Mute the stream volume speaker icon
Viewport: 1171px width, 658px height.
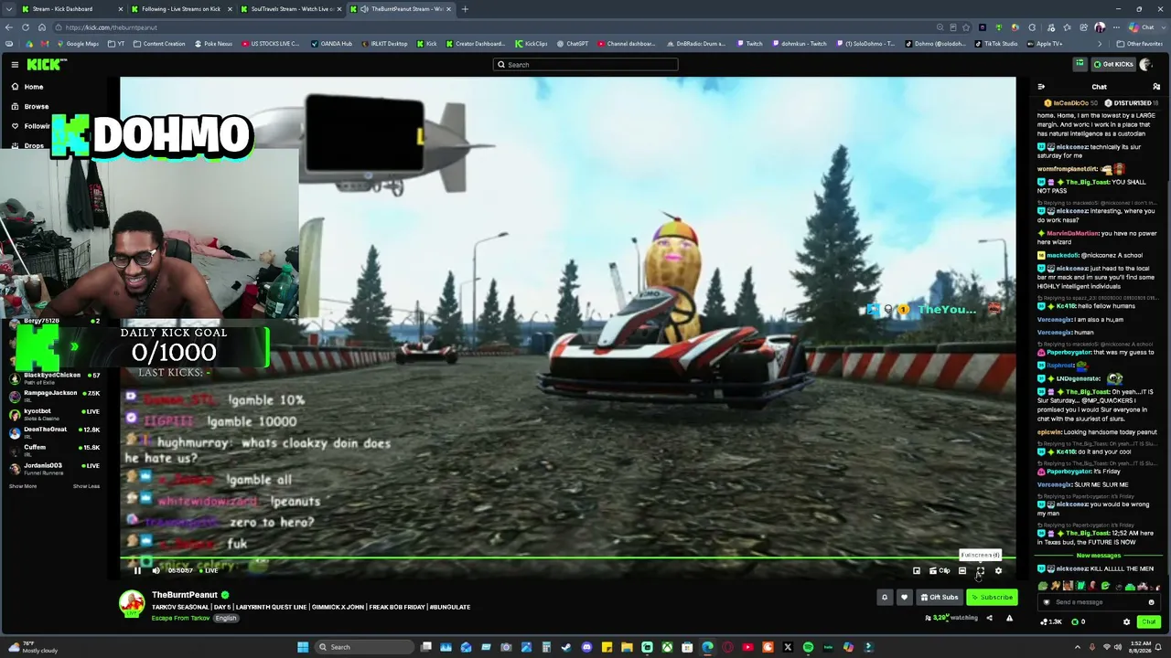point(156,570)
